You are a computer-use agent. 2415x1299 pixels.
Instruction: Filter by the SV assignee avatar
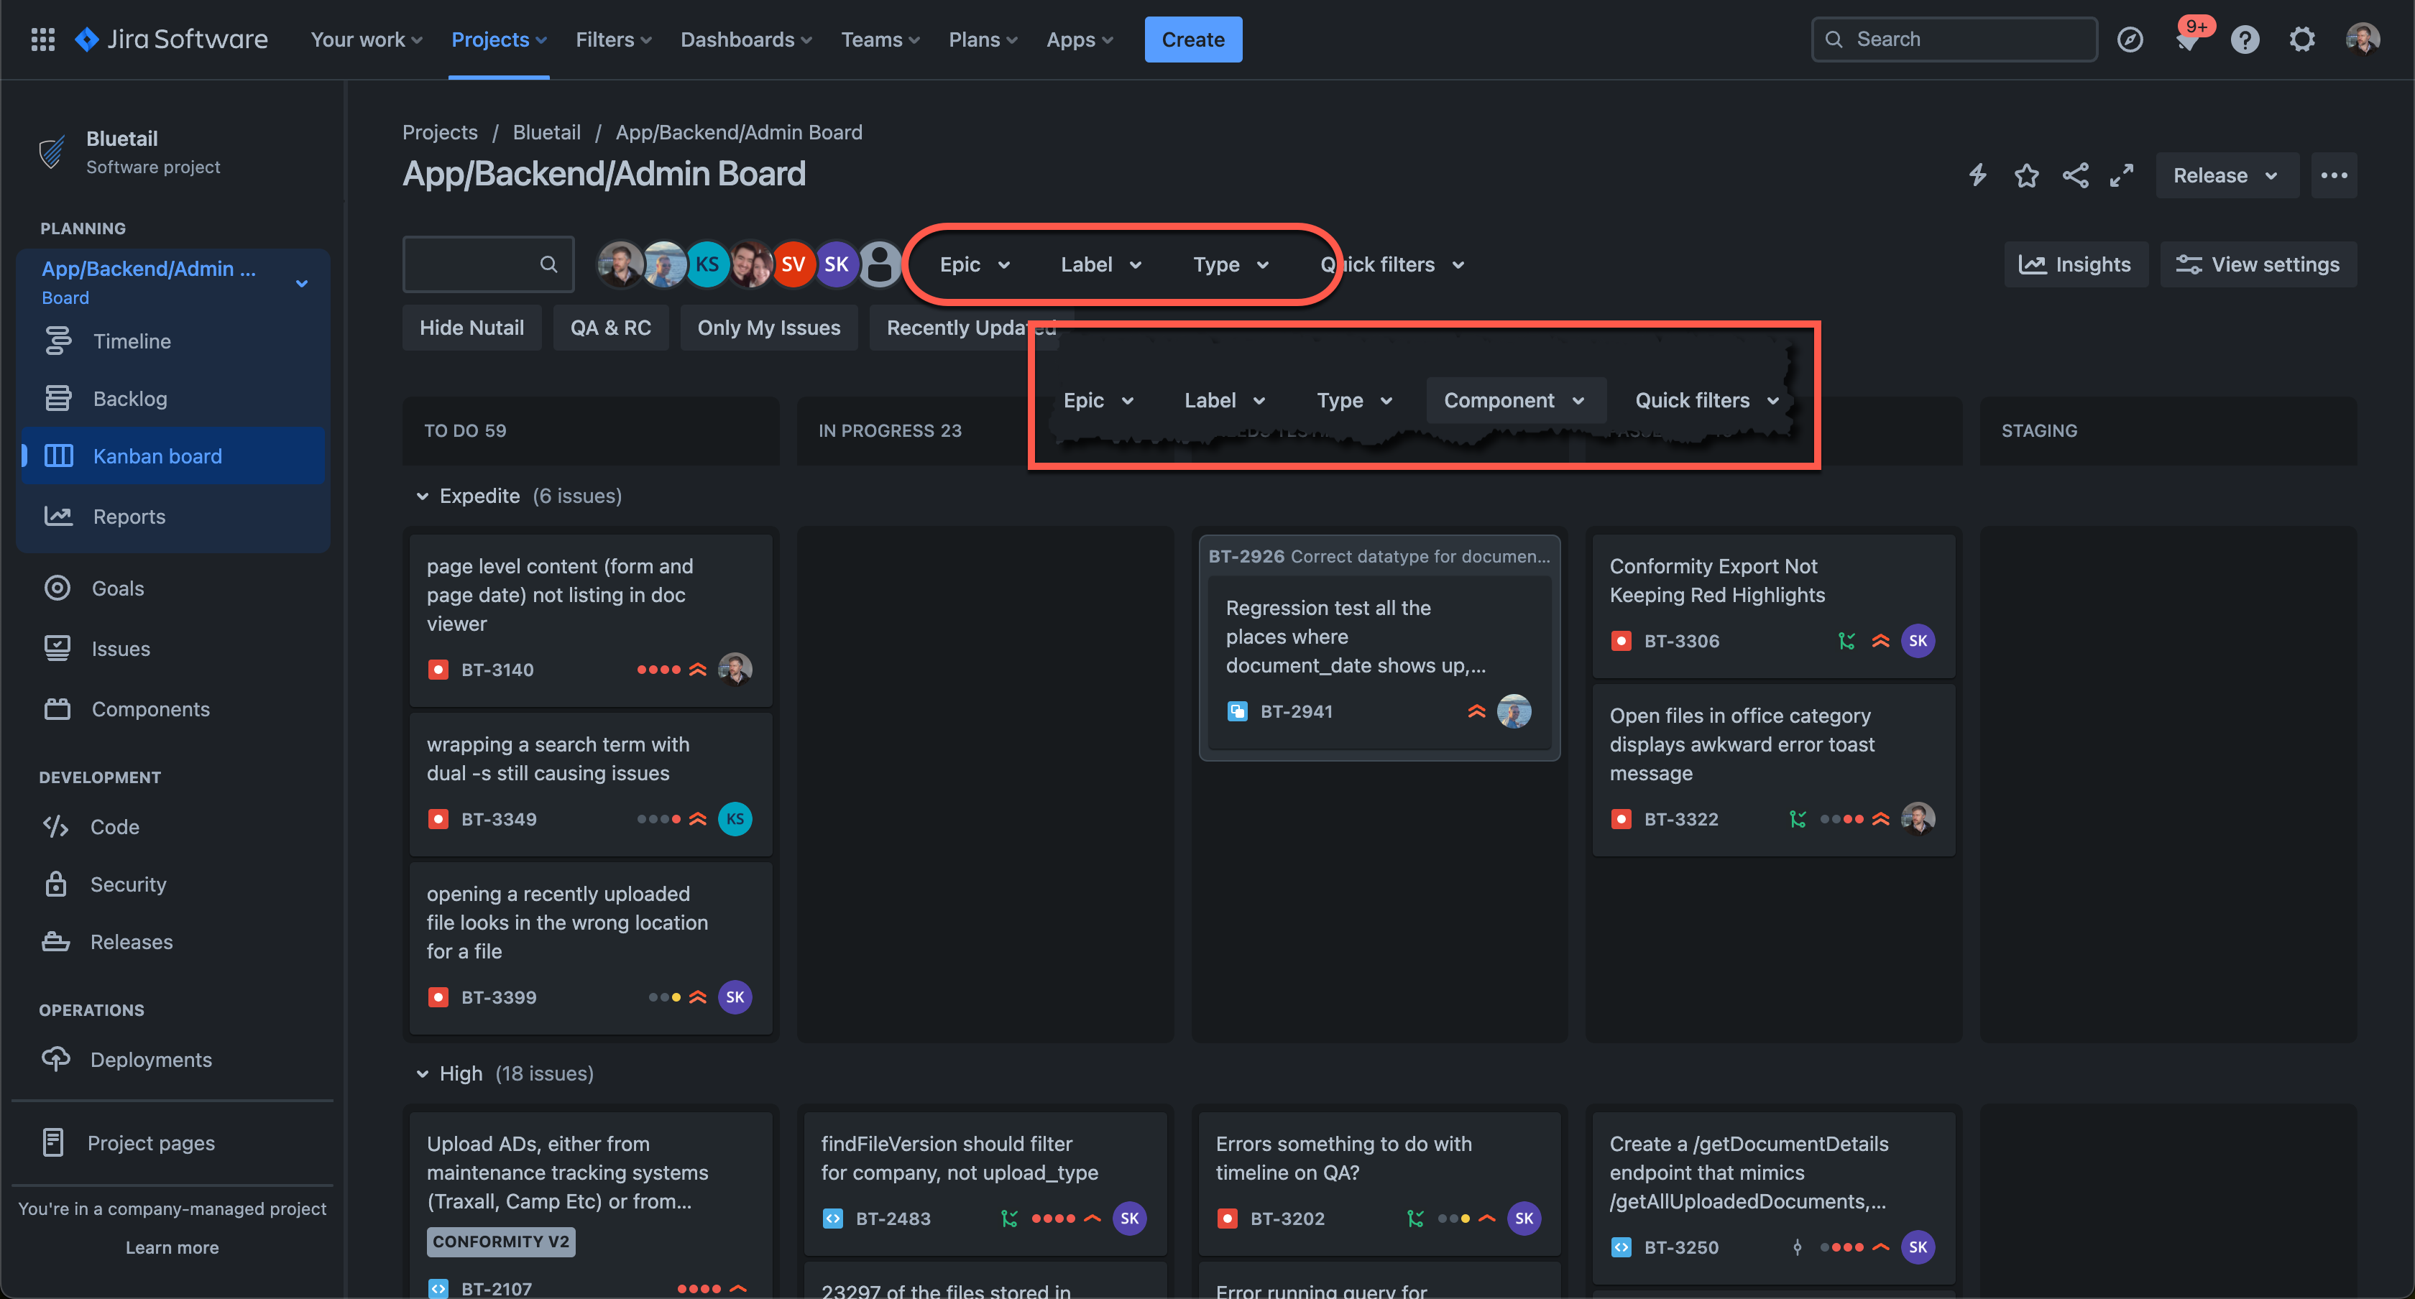(793, 264)
